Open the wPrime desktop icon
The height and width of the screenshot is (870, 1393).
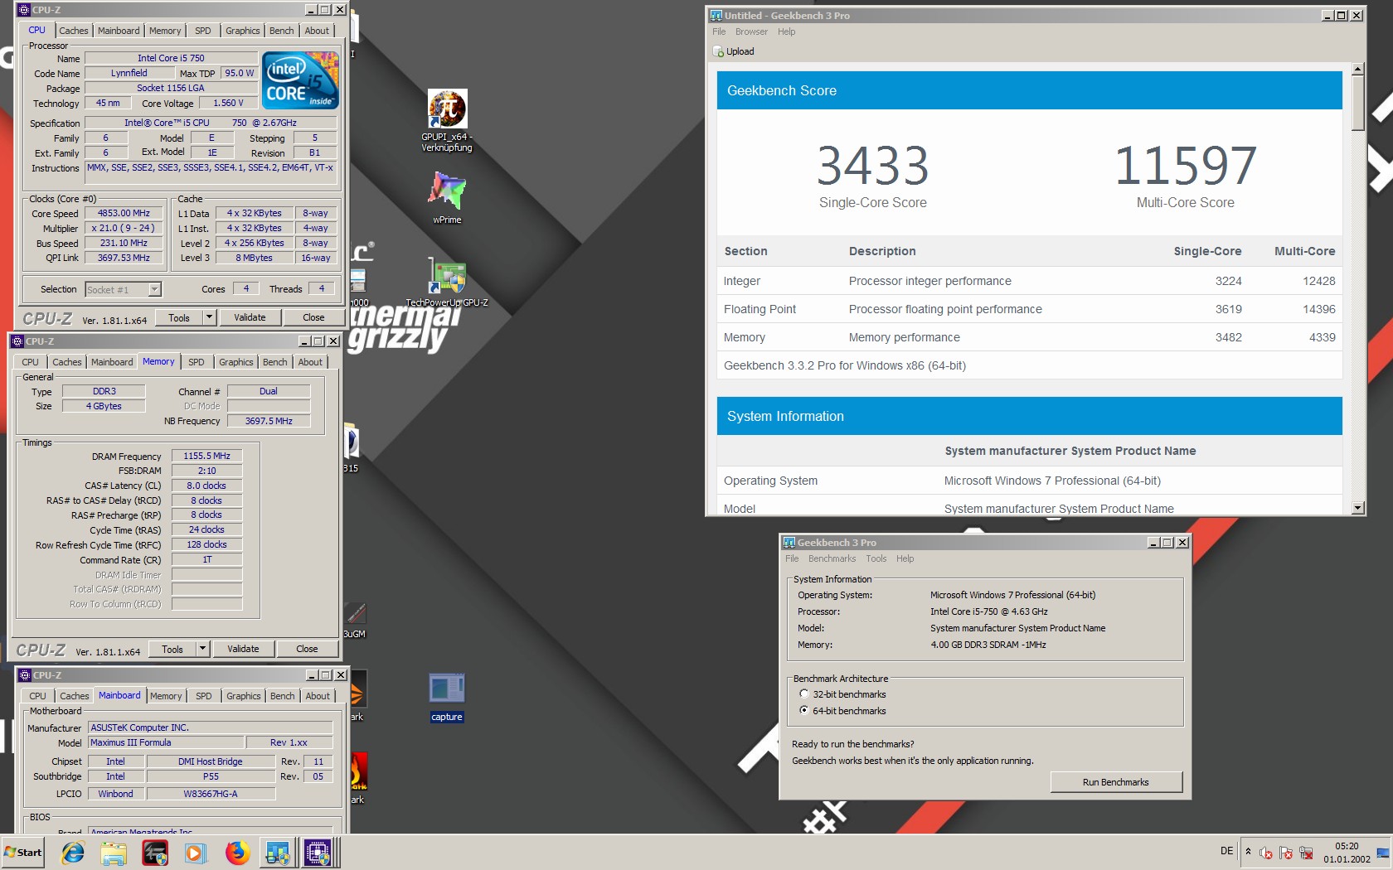[447, 197]
